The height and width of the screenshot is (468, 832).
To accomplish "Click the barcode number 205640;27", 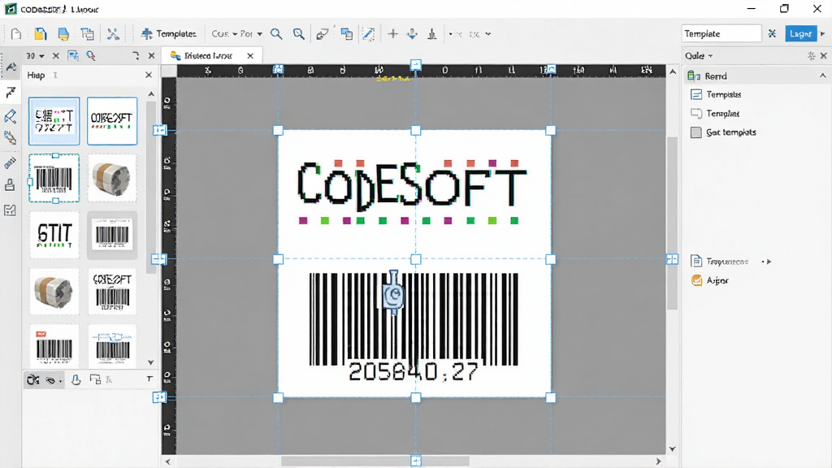I will tap(414, 372).
